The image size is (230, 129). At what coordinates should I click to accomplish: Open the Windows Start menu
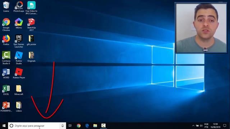point(4,126)
